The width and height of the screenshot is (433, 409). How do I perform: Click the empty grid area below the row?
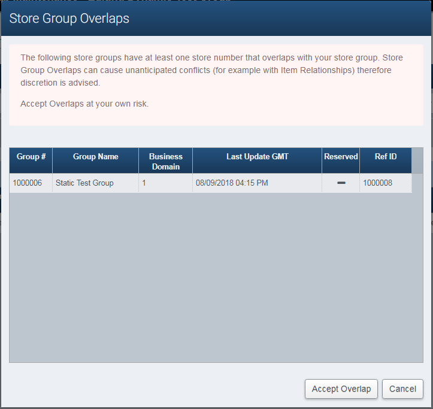point(216,275)
